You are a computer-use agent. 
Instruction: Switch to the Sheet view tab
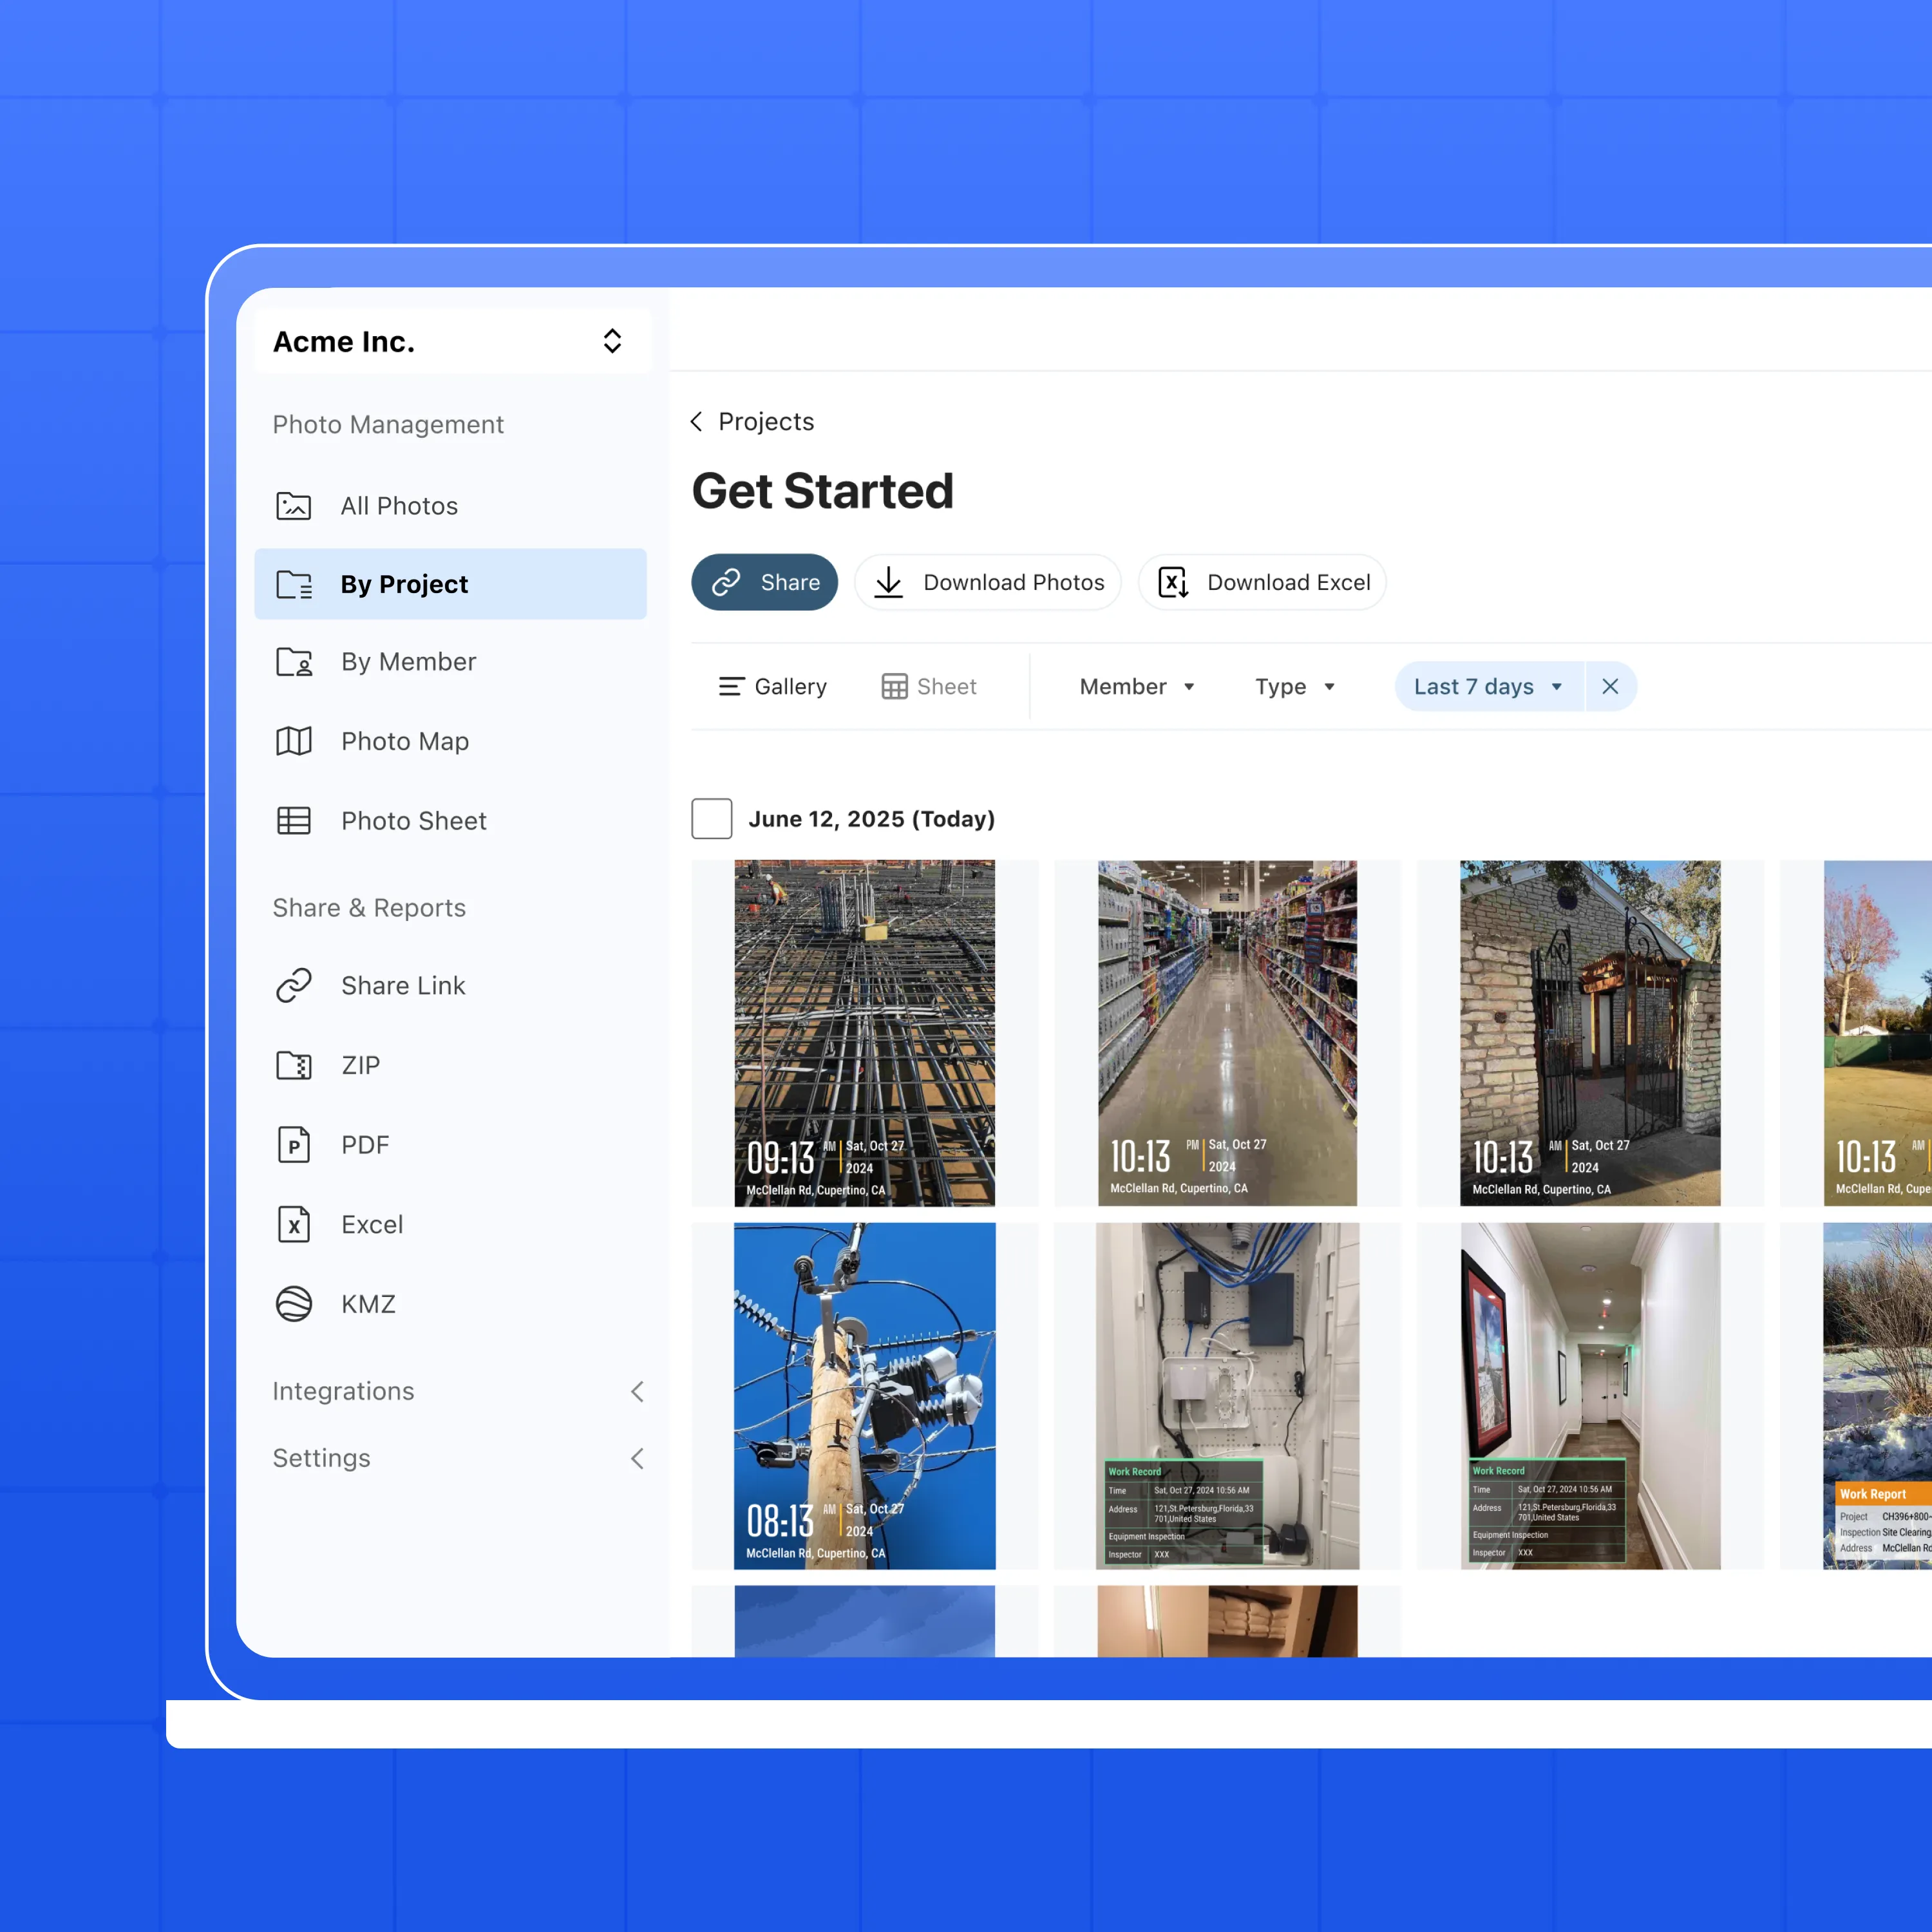929,687
